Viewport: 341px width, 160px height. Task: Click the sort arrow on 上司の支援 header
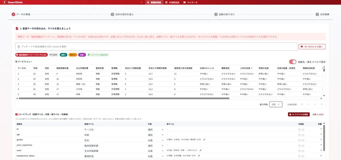[251, 68]
